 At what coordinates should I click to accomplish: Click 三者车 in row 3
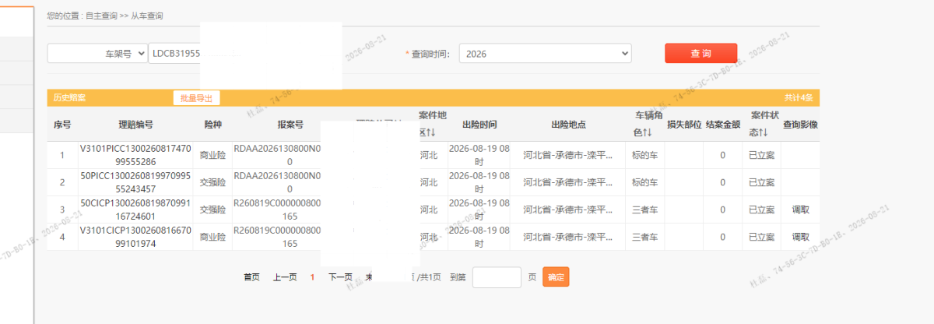tap(644, 210)
